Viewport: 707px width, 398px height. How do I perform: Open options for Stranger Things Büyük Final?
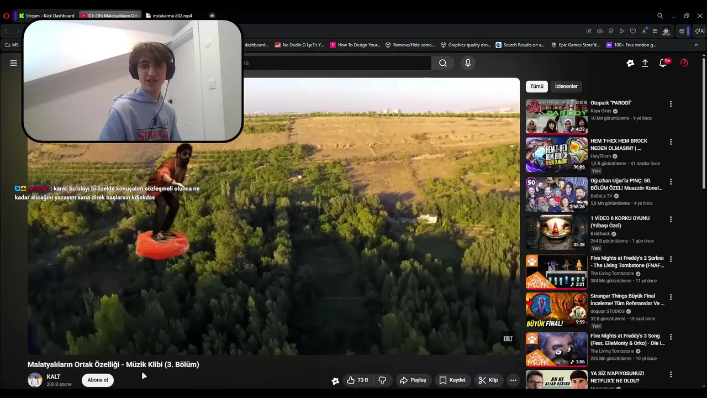[671, 297]
